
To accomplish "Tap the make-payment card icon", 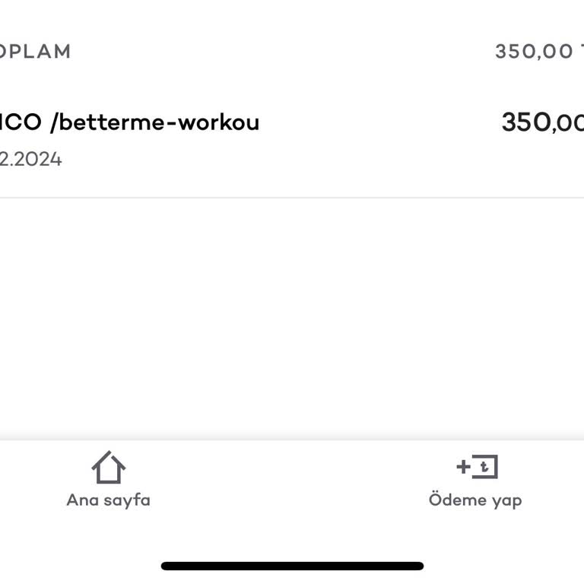I will tap(476, 466).
